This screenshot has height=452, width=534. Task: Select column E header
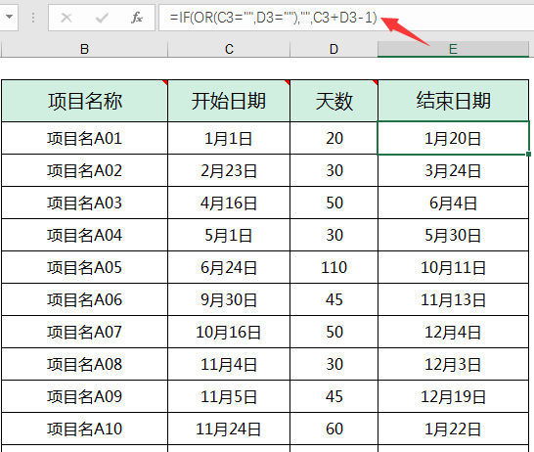coord(453,49)
